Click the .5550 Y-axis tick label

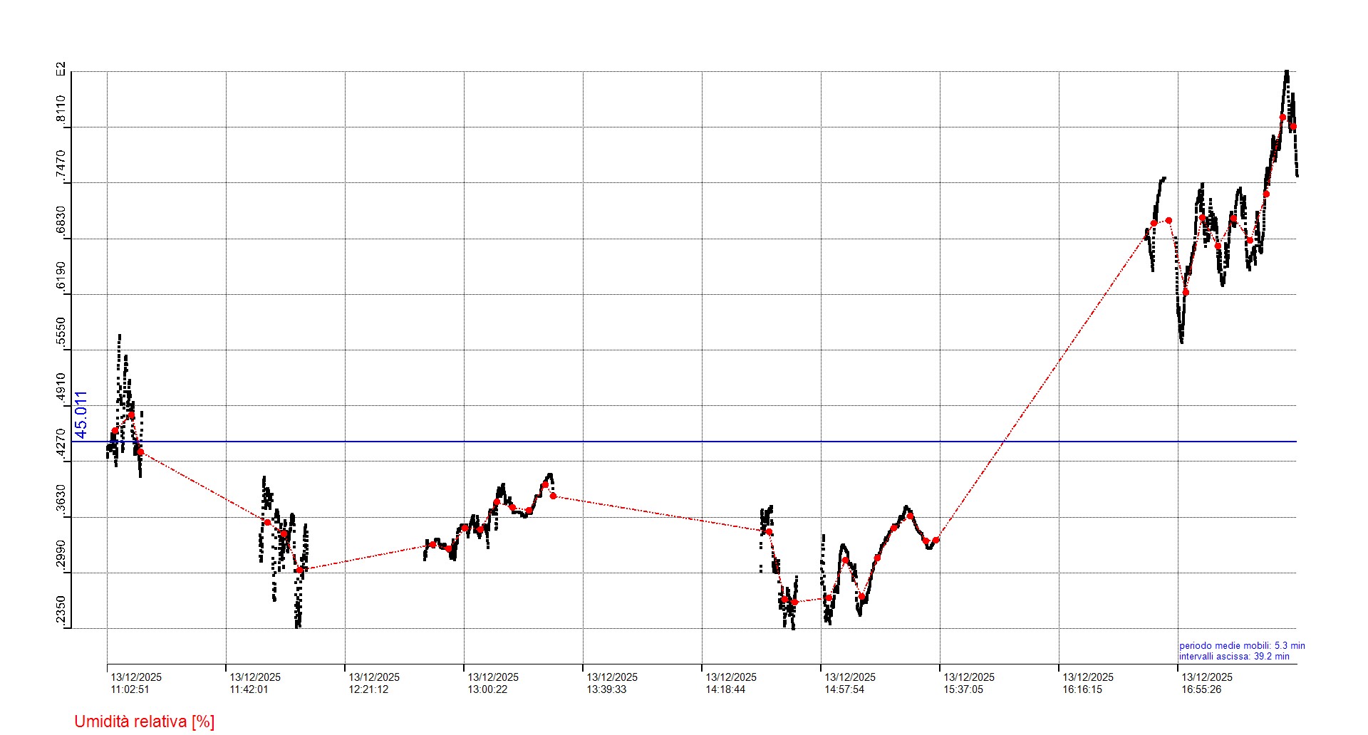[x=61, y=333]
